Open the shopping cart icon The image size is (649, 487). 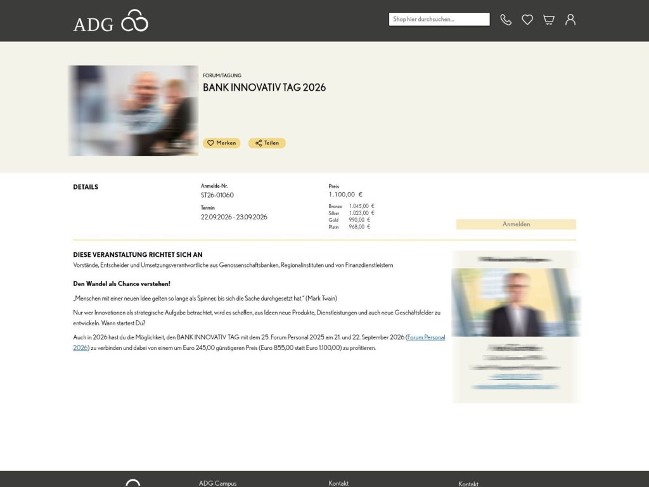pyautogui.click(x=548, y=20)
